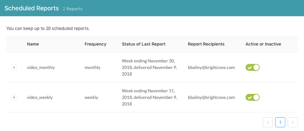Click bbailey@brightcove.com in video_monthly row
This screenshot has height=131, width=304.
211,68
